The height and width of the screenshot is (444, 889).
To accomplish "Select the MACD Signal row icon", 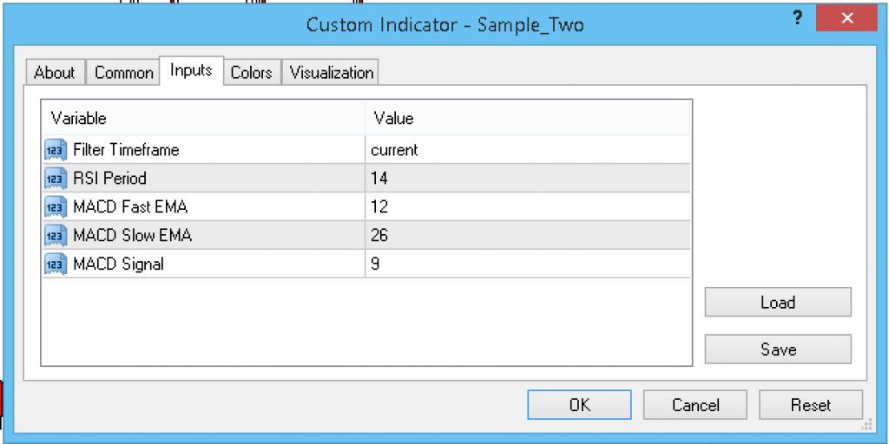I will (x=56, y=264).
